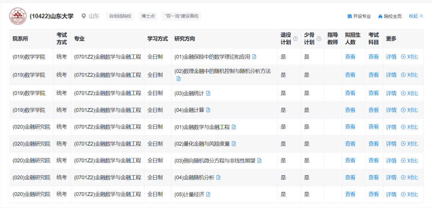
Task: Open 院校主页 link
Action: coord(390,16)
